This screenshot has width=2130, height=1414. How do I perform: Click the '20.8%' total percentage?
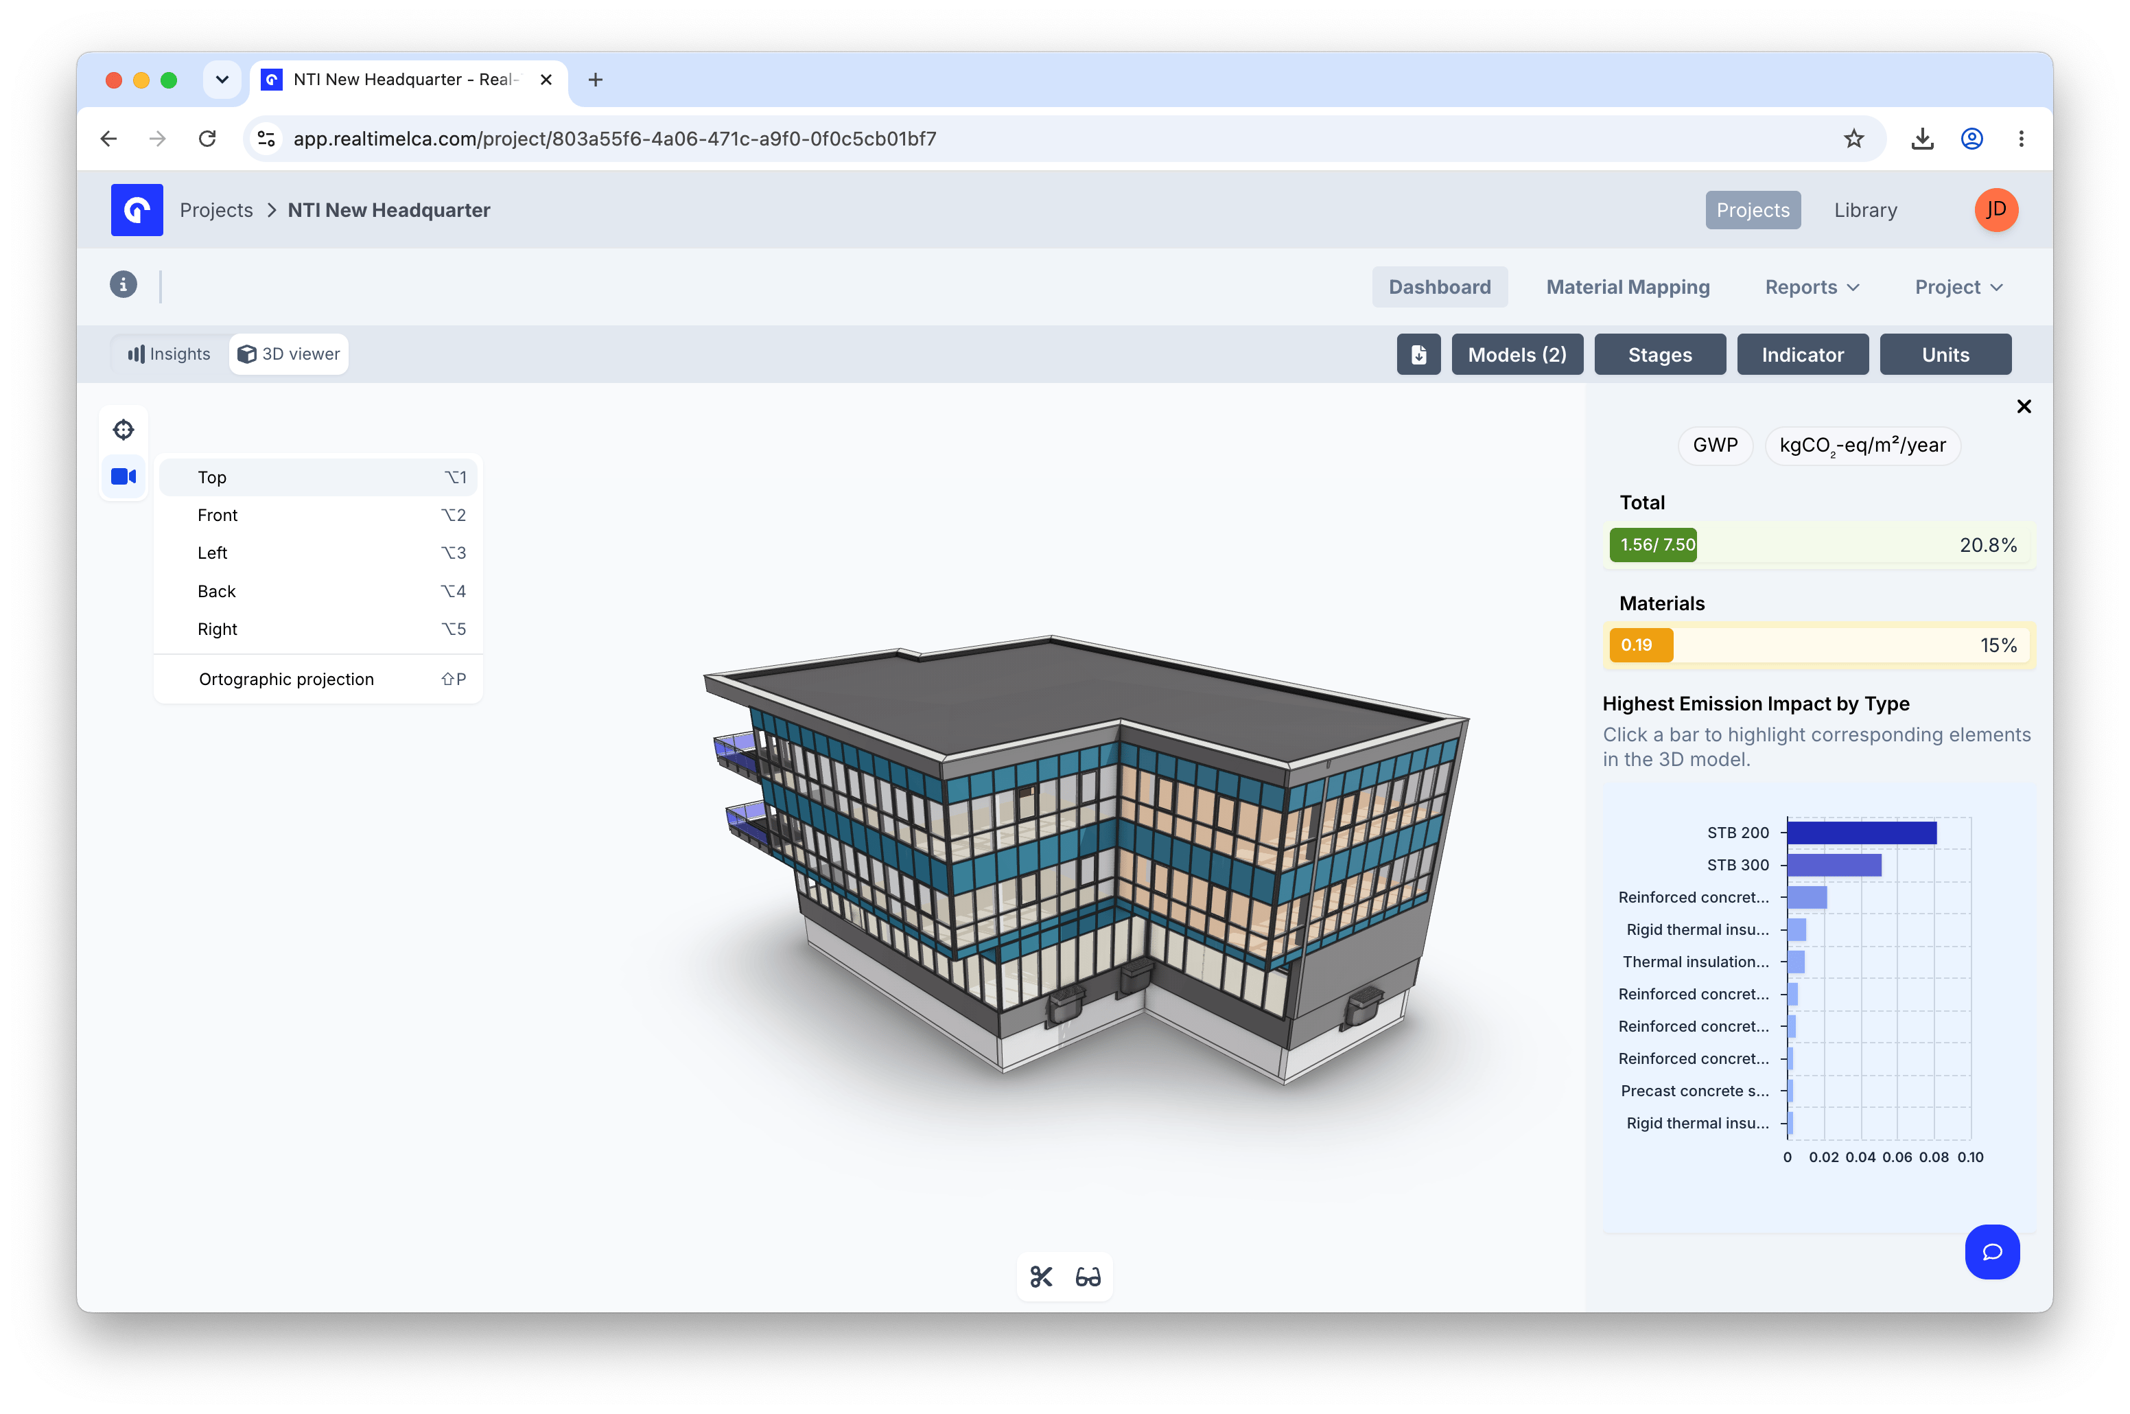(1987, 545)
